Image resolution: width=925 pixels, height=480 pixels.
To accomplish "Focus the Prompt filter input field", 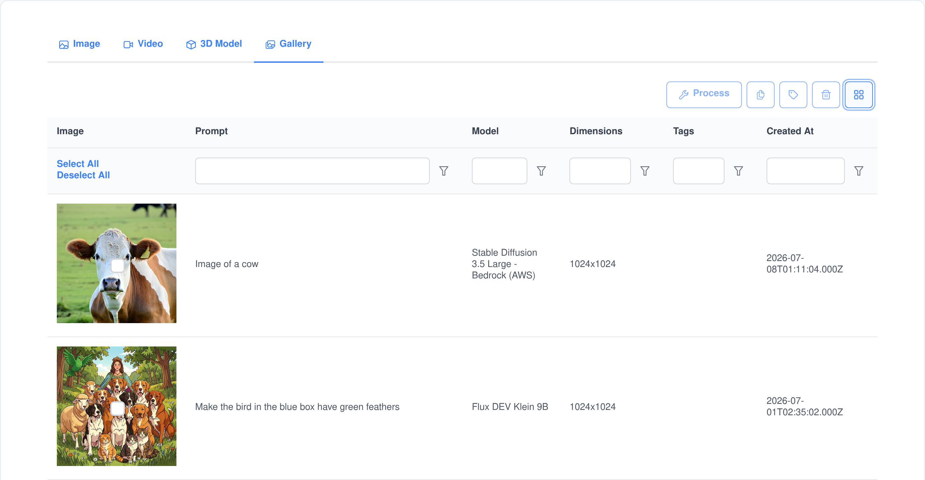I will pos(312,171).
